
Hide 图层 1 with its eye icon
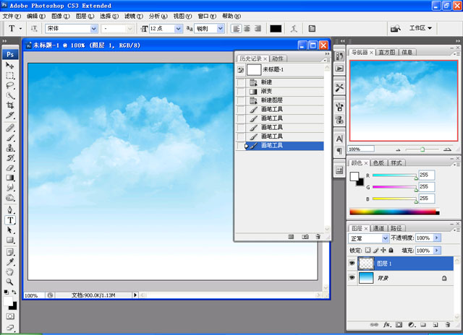click(352, 263)
